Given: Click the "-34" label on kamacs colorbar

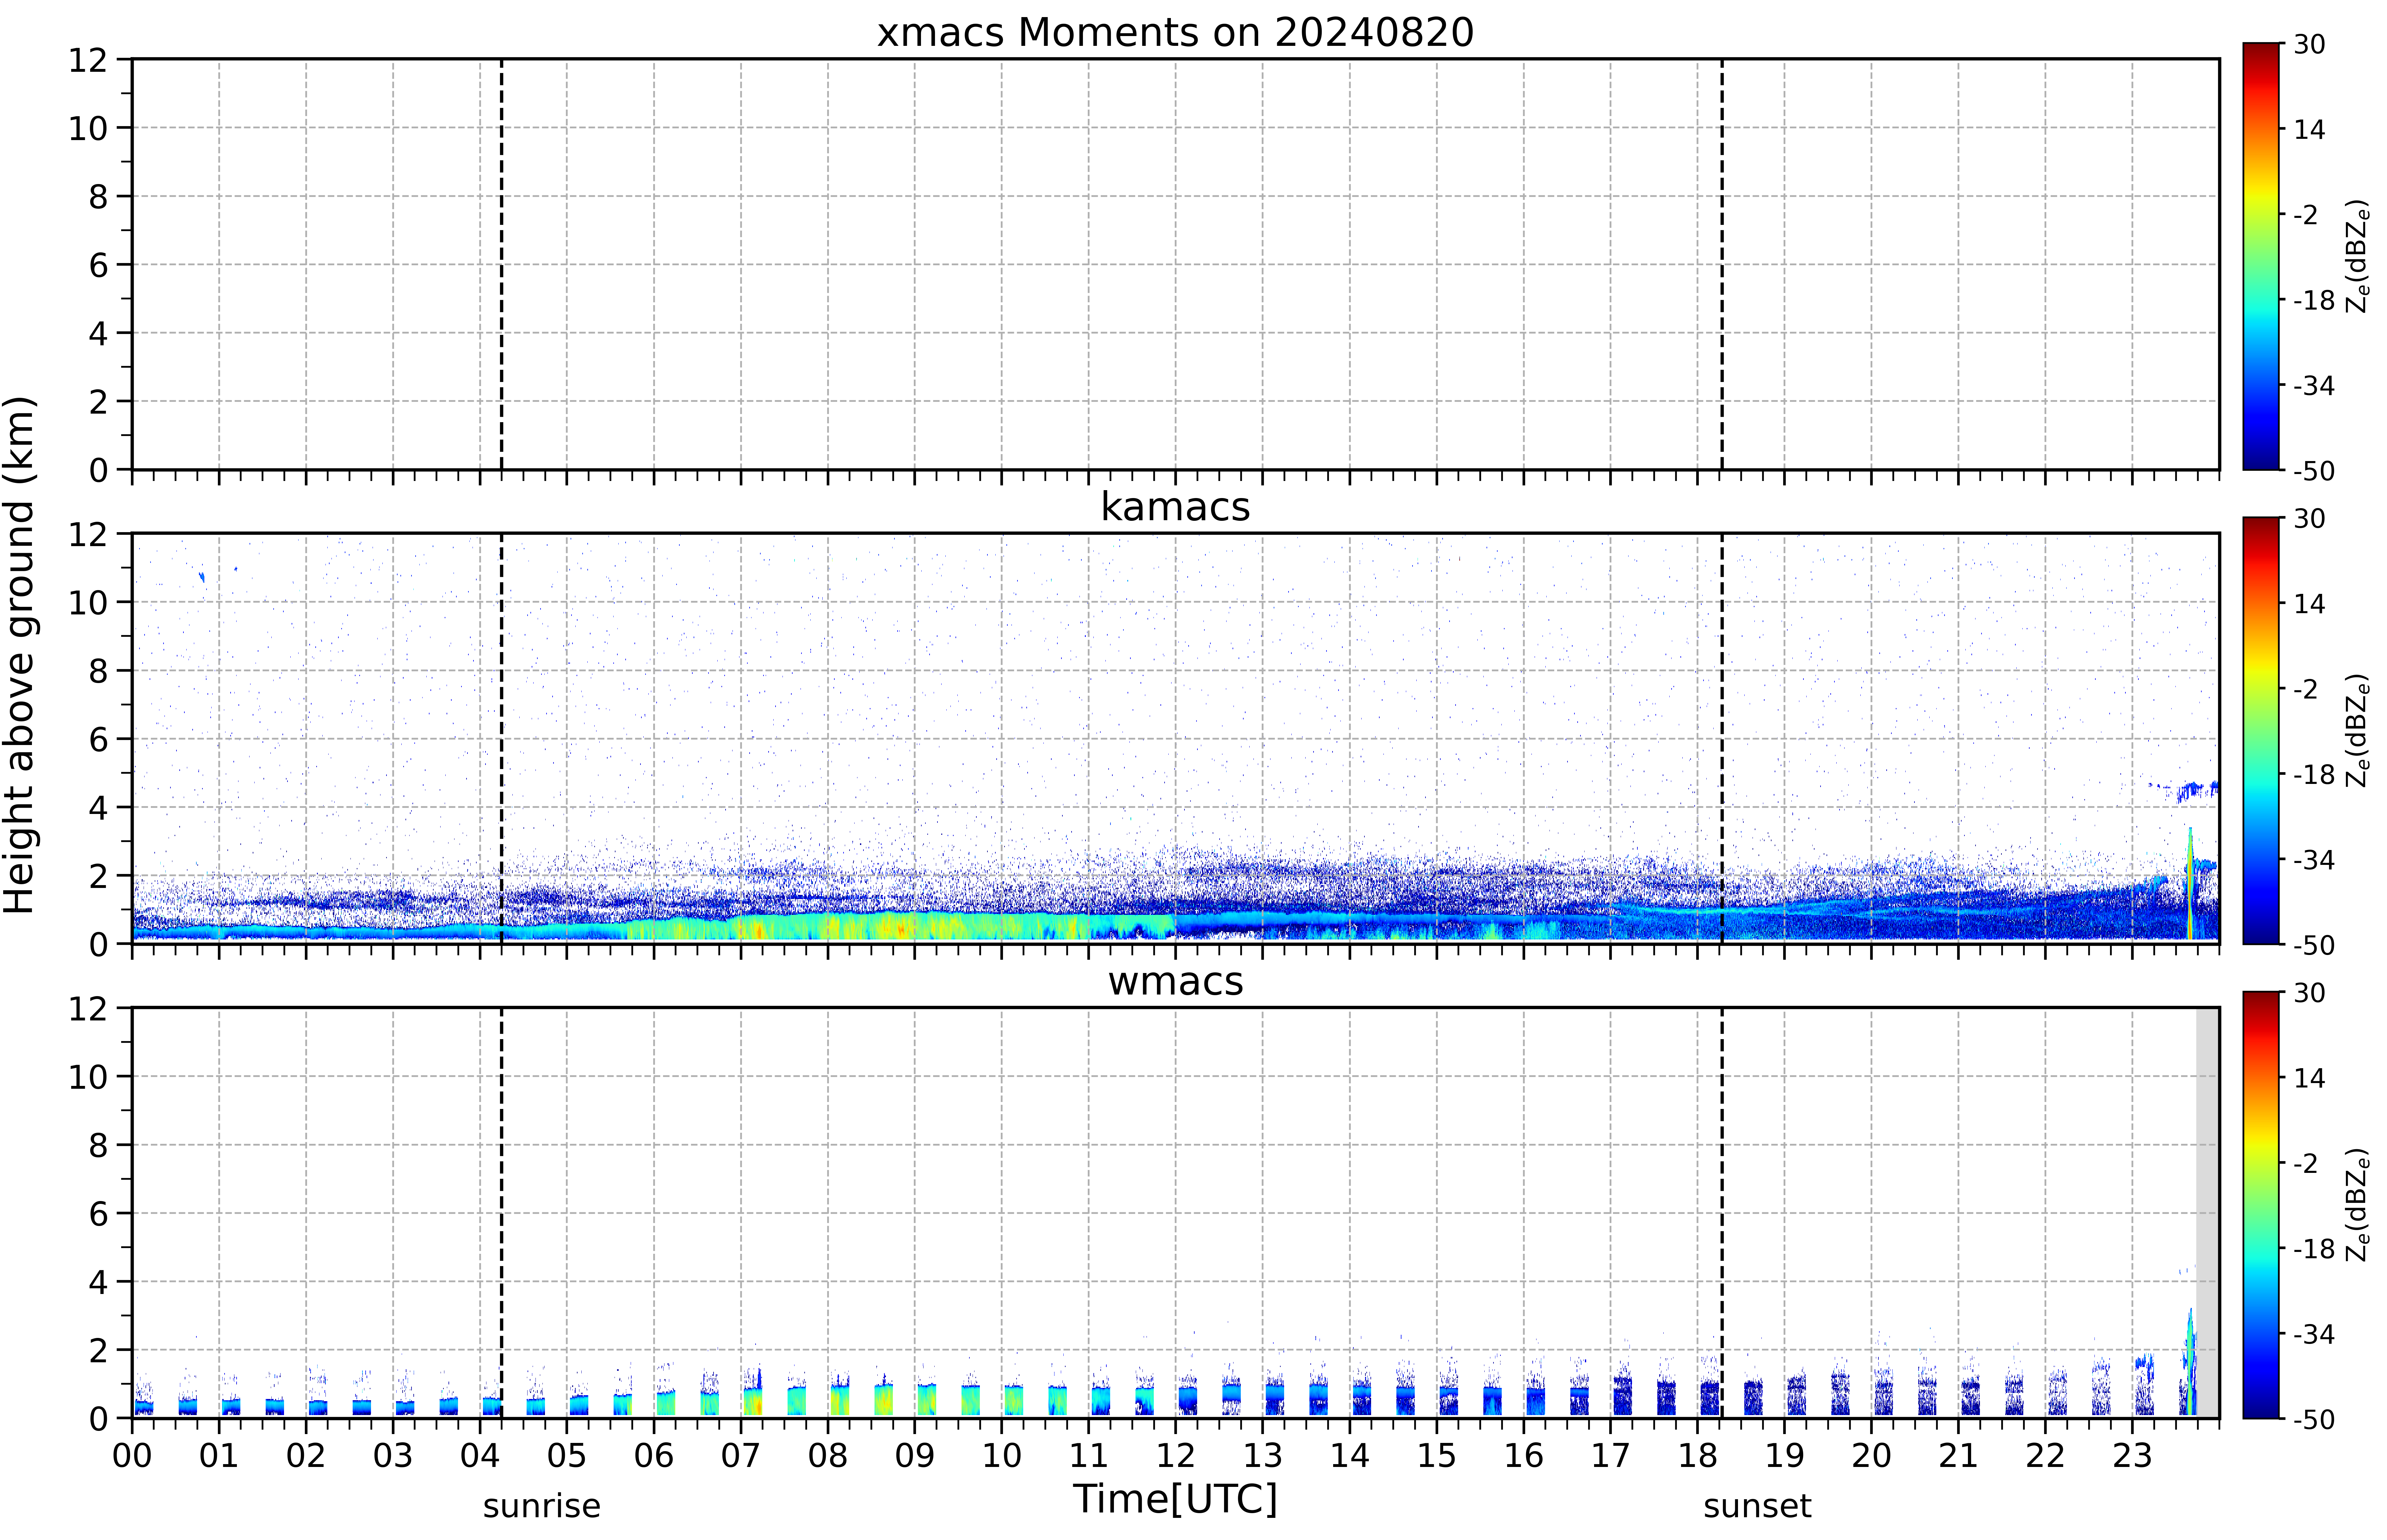Looking at the screenshot, I should pos(2314,860).
